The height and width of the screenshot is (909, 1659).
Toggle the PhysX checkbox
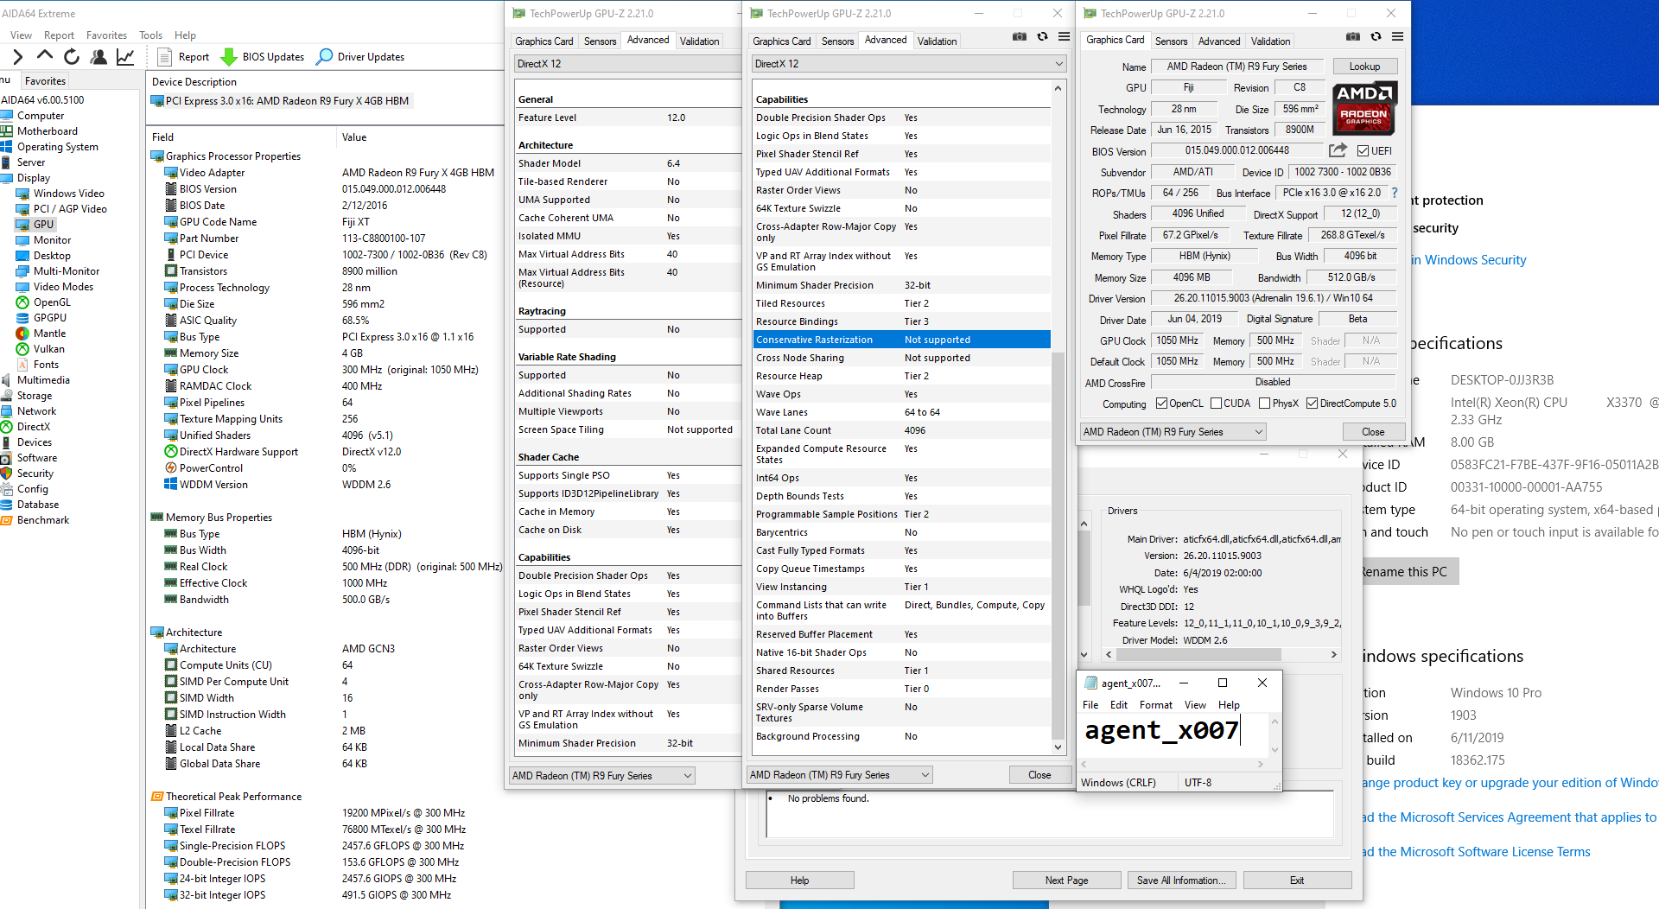1264,404
